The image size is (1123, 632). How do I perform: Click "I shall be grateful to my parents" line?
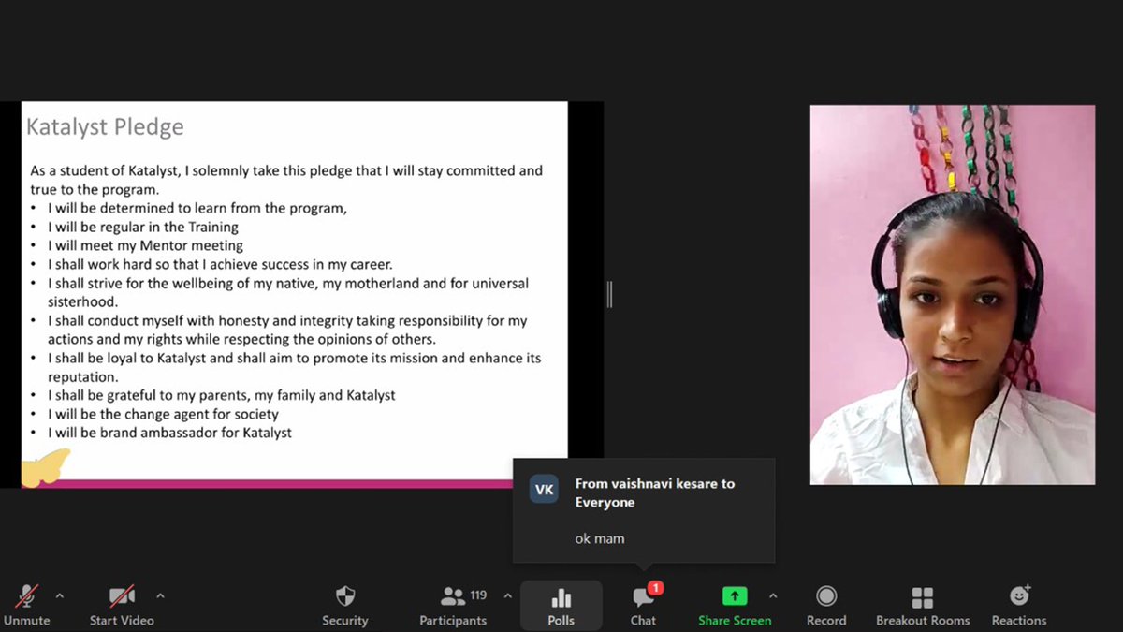[222, 395]
